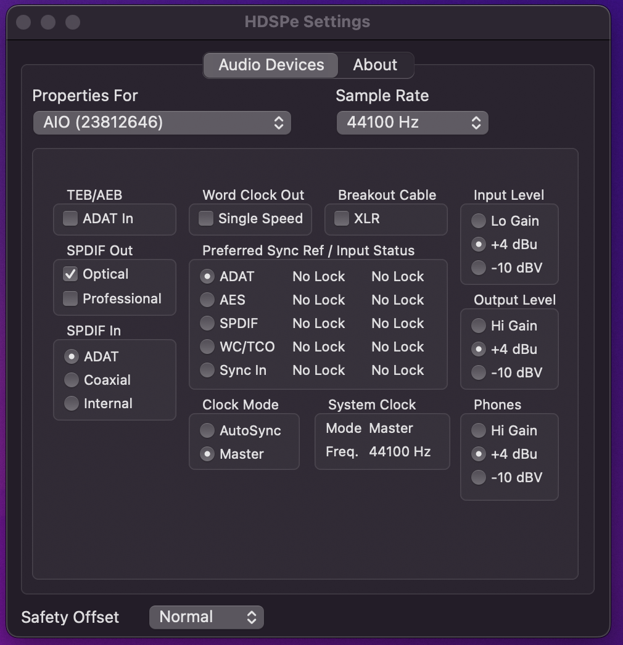Set Input Level to +4 dBu

pos(479,244)
